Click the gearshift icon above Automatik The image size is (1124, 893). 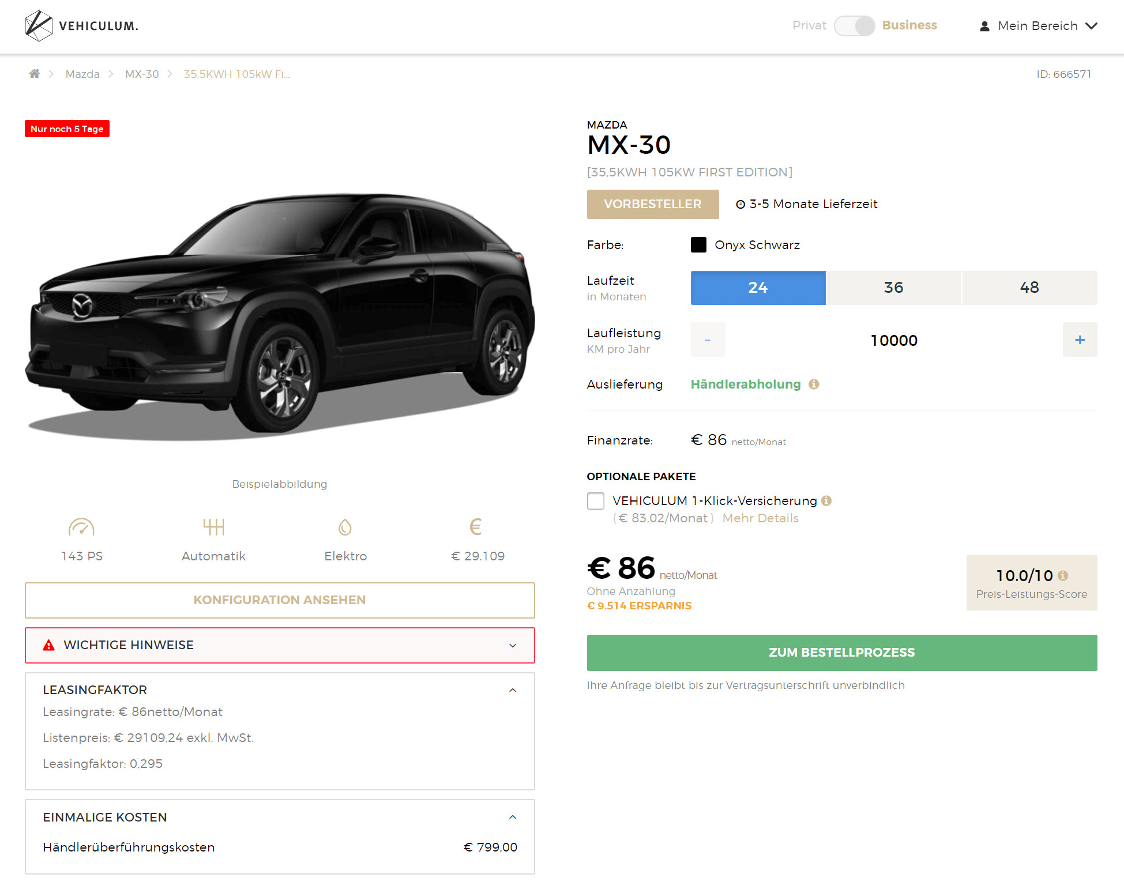(213, 527)
